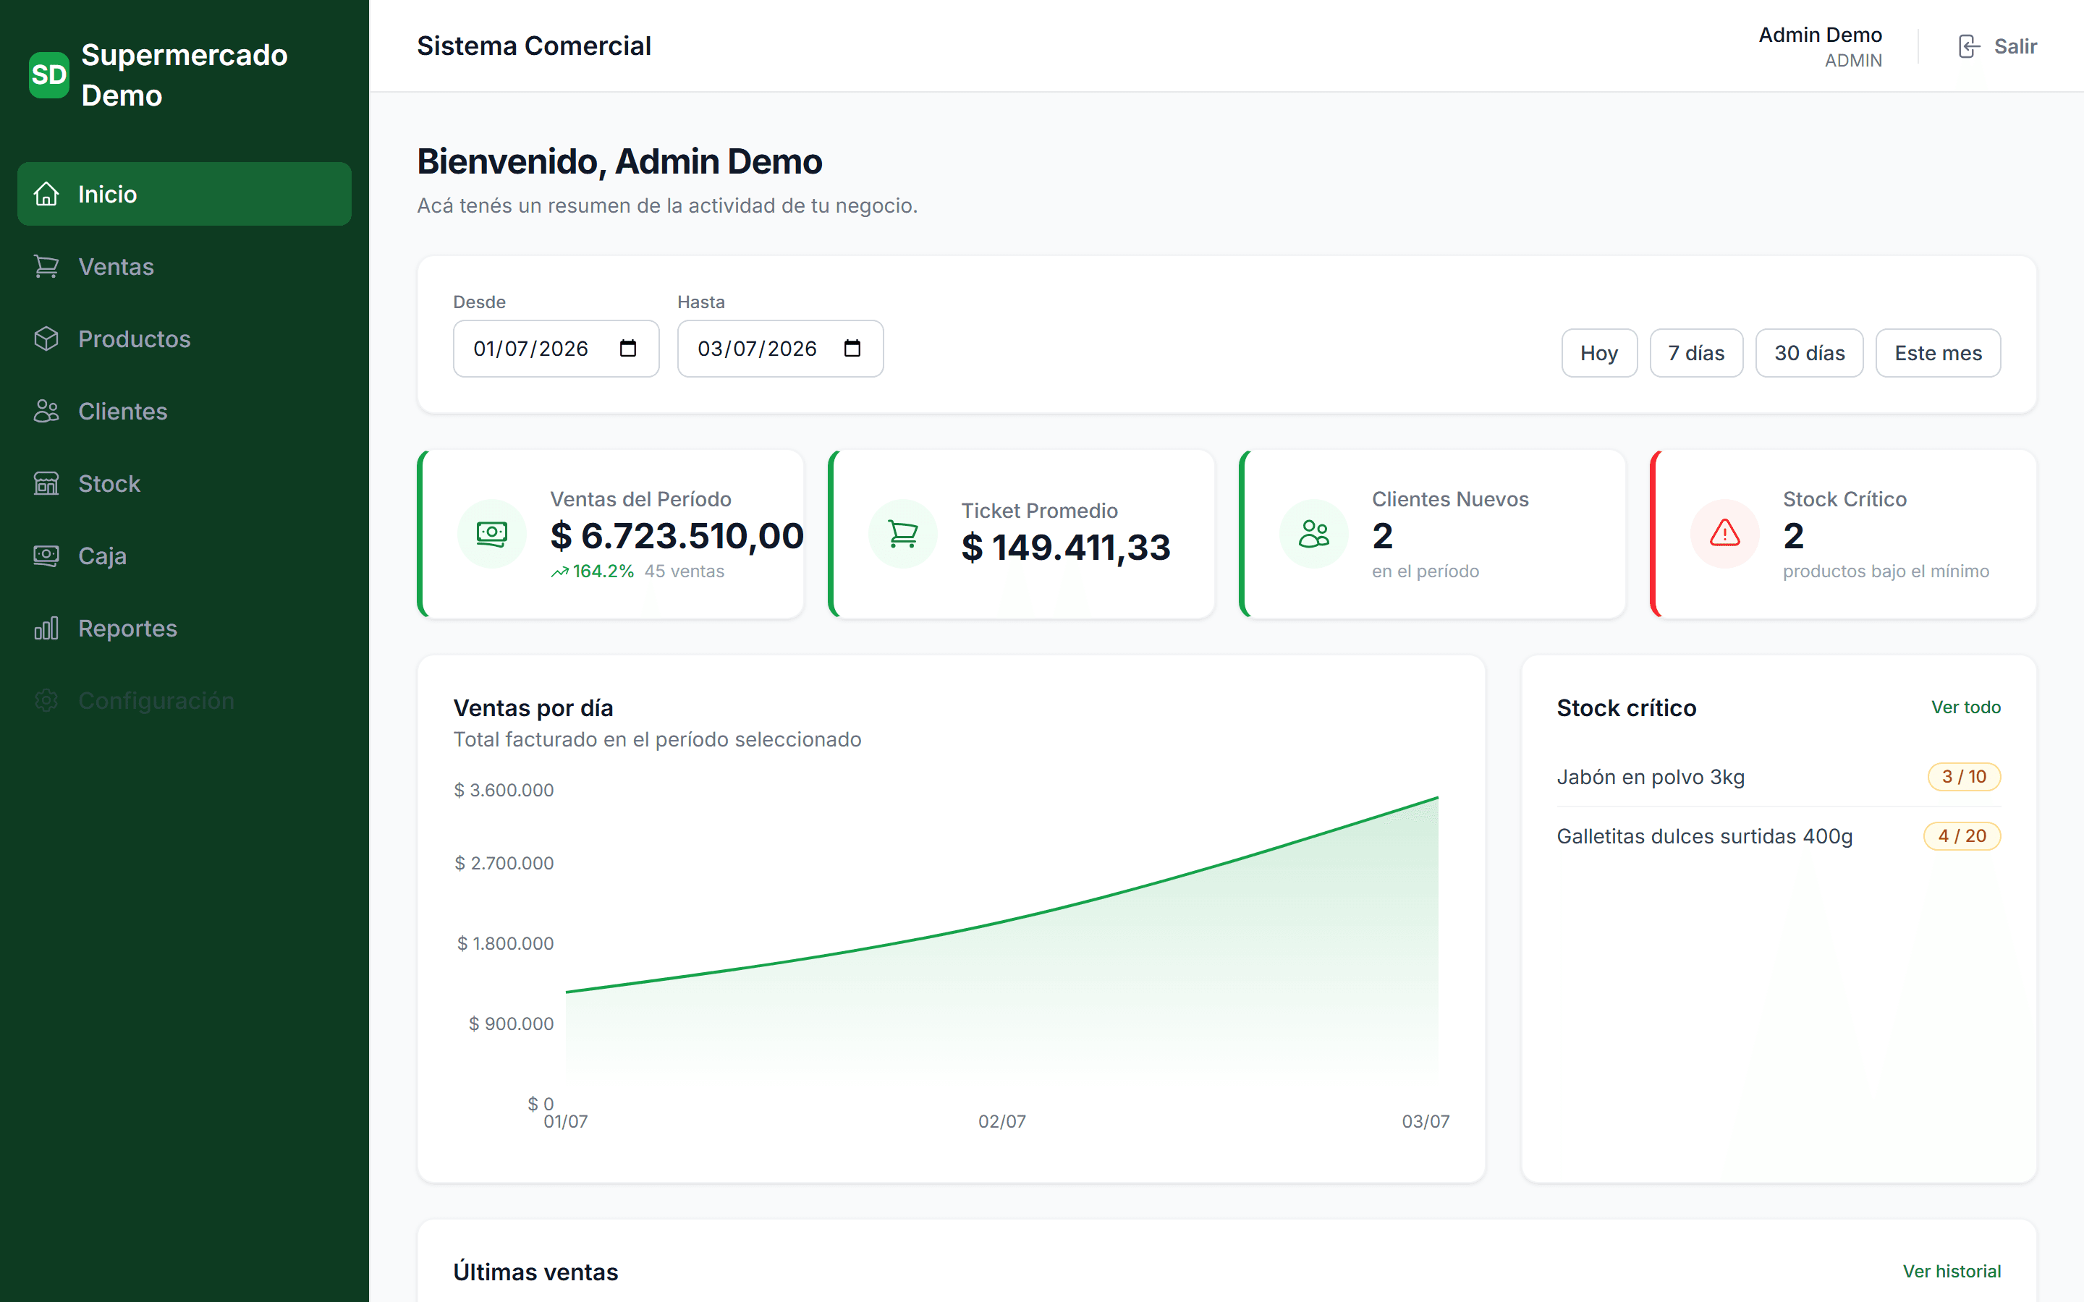Click the box icon next to Productos
The image size is (2084, 1302).
[x=46, y=339]
